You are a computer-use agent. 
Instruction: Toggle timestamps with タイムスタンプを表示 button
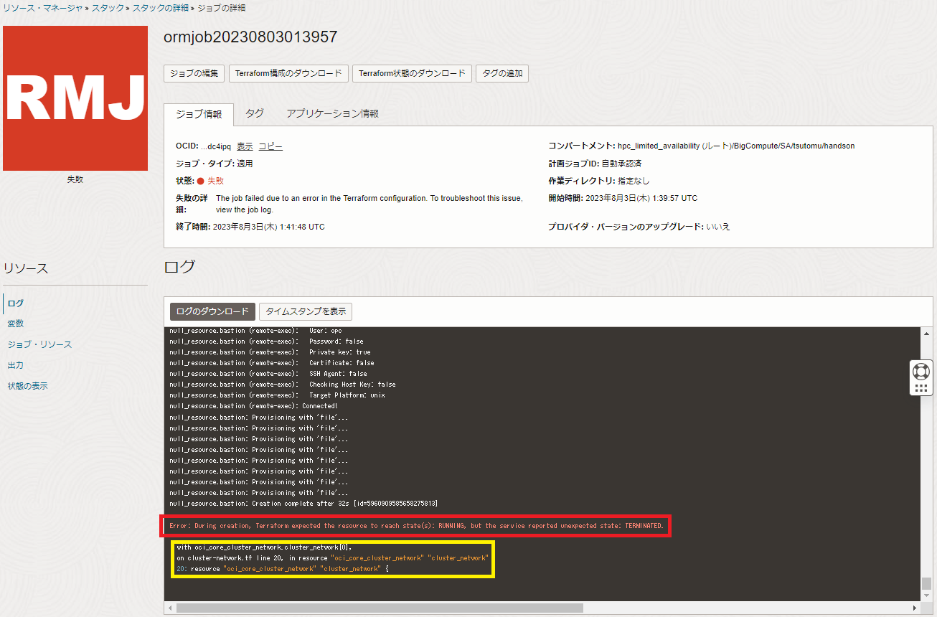click(306, 311)
